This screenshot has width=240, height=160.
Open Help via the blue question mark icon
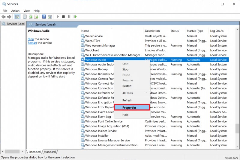tap(44, 17)
